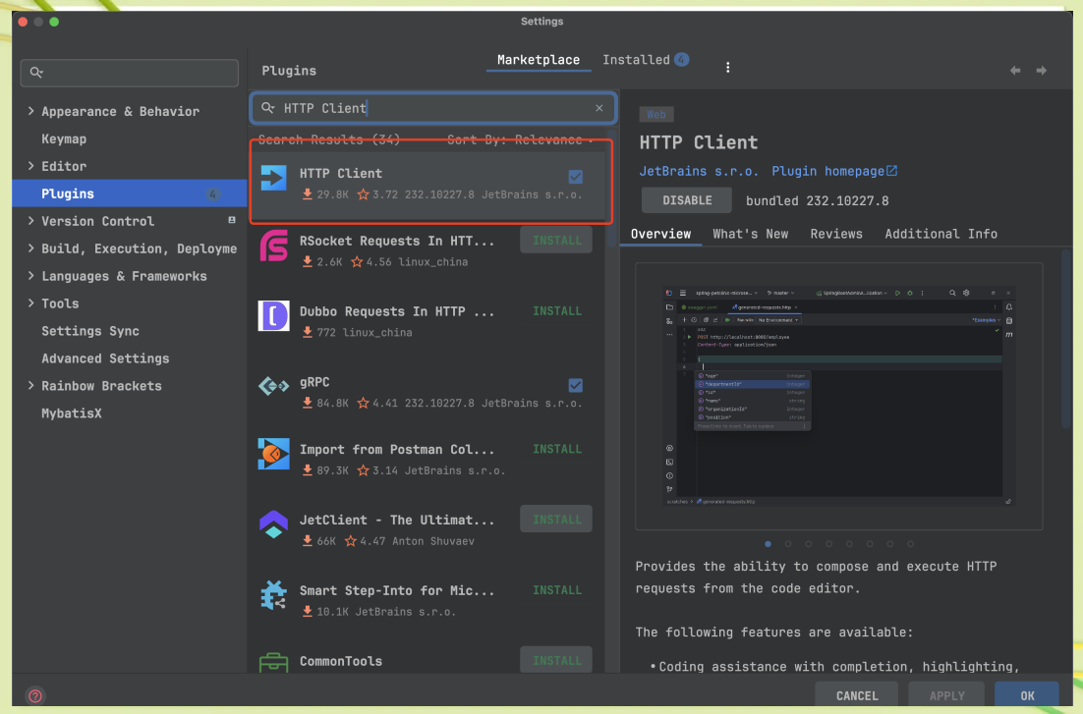Click the gRPC plugin icon
Image resolution: width=1083 pixels, height=714 pixels.
click(x=273, y=386)
